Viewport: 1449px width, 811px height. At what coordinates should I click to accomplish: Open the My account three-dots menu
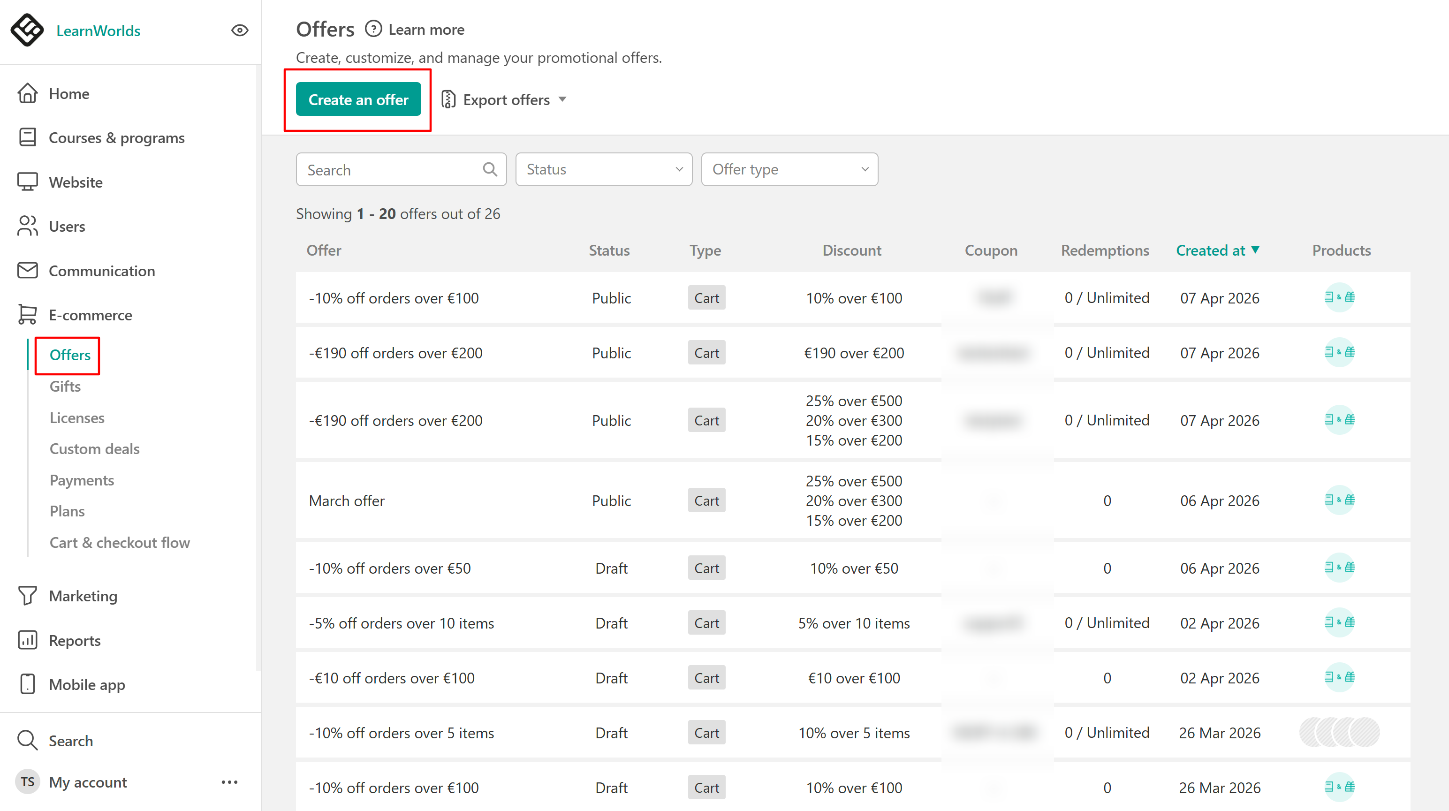[x=229, y=782]
